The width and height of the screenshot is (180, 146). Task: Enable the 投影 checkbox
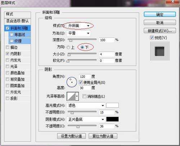(x=8, y=98)
